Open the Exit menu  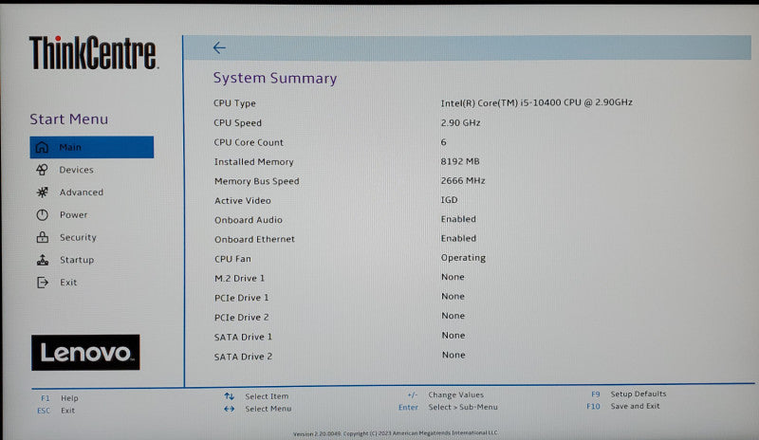click(x=68, y=283)
